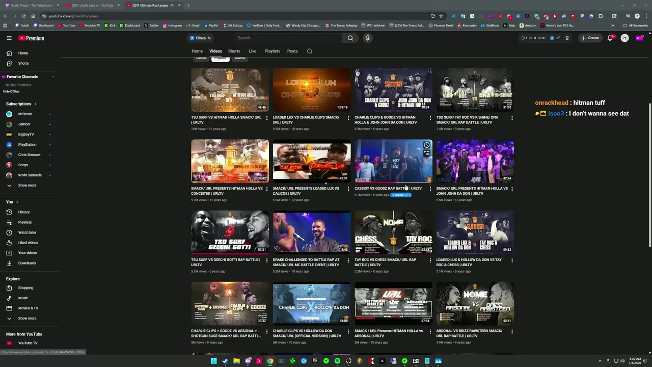Viewport: 652px width, 367px height.
Task: Expand Subscriptions section arrow
Action: coord(35,104)
